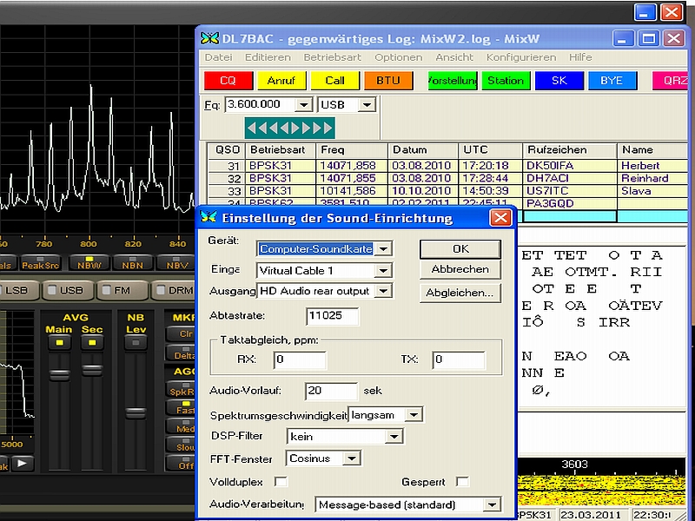Expand the Eingang Virtual Cable 1 dropdown

click(383, 270)
